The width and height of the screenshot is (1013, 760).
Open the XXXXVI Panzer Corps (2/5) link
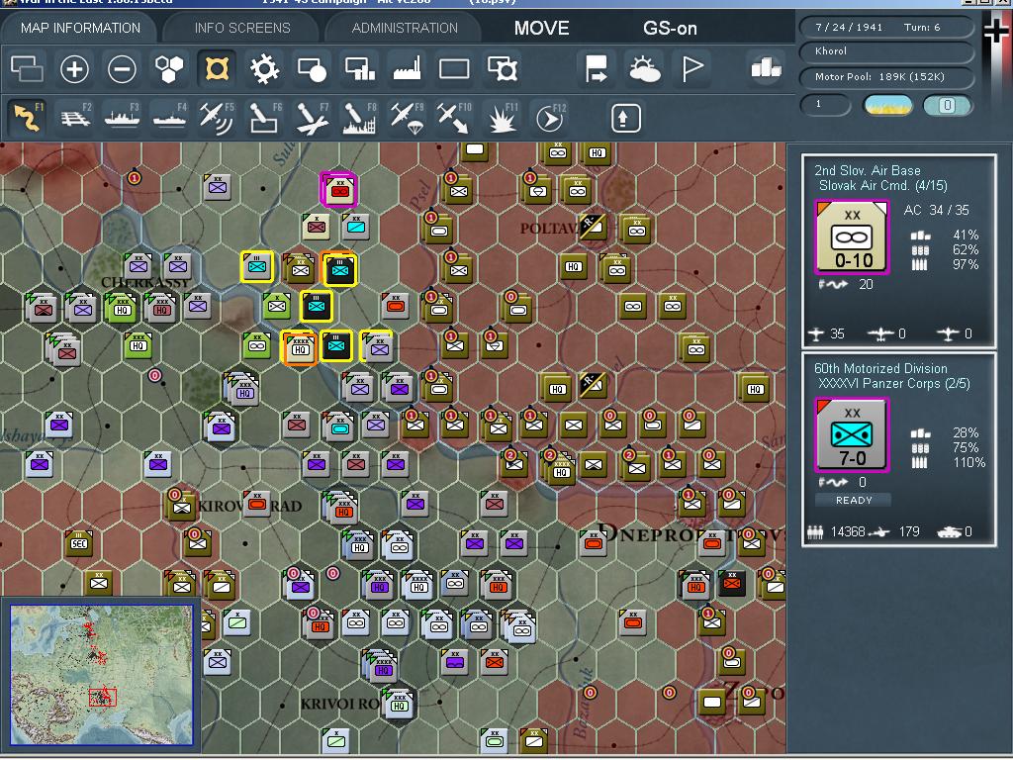[894, 384]
